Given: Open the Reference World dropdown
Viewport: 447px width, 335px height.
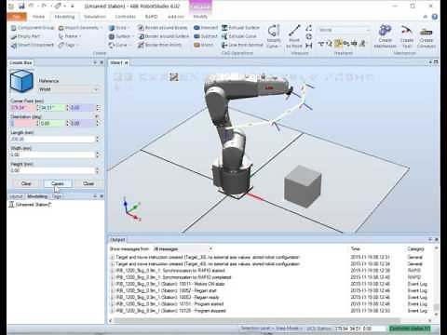Looking at the screenshot, I should (69, 89).
